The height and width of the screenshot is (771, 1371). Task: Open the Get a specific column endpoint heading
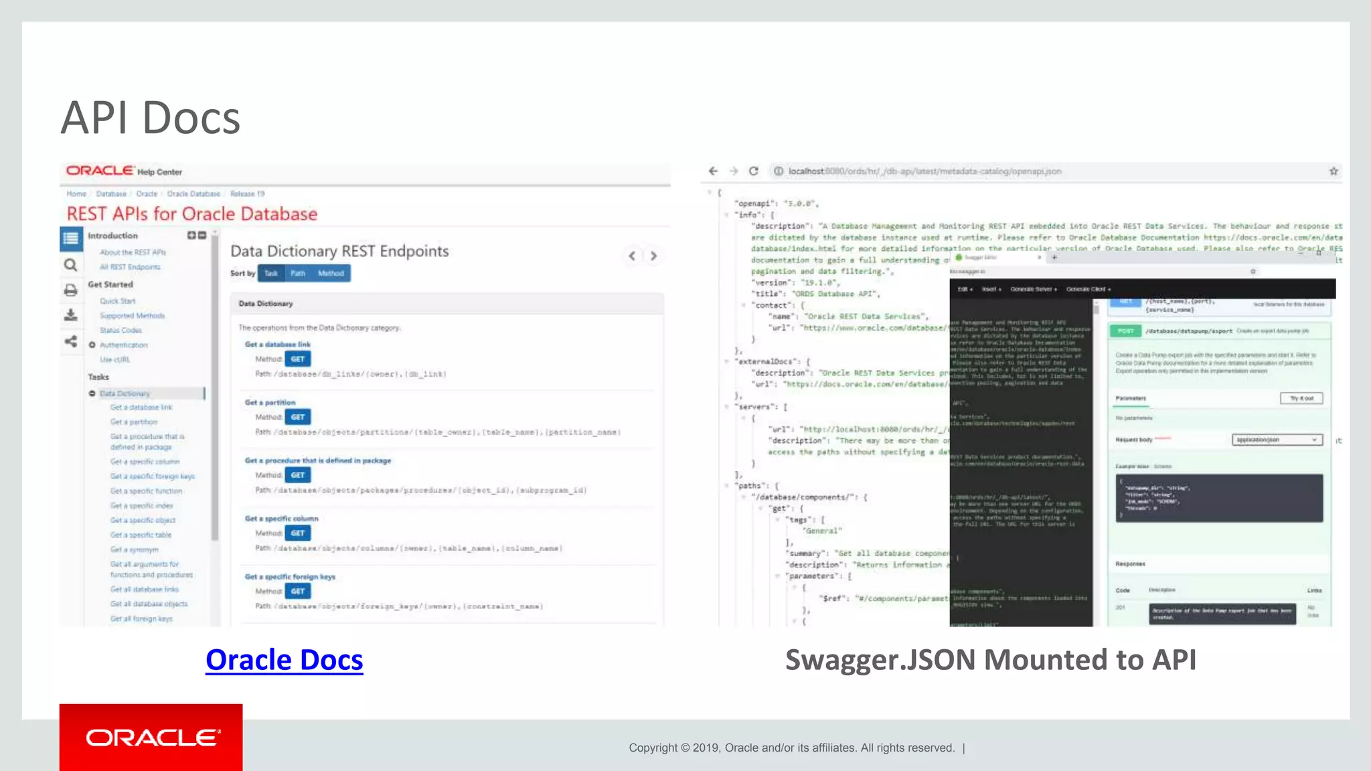[281, 519]
